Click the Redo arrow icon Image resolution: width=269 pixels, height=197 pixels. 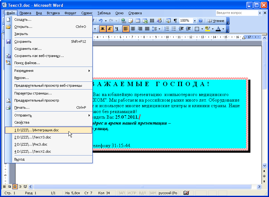coord(111,21)
